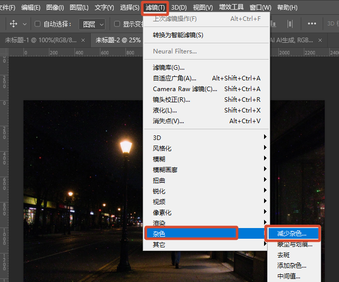Click the distribute alignment icon in options bar
This screenshot has width=339, height=282.
290,24
